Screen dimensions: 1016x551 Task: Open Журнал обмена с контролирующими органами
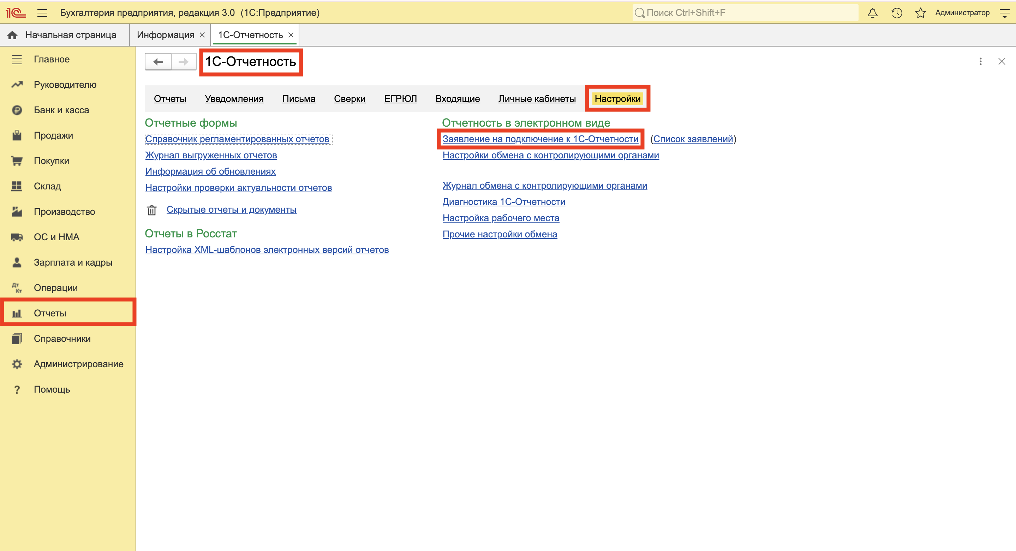click(545, 186)
